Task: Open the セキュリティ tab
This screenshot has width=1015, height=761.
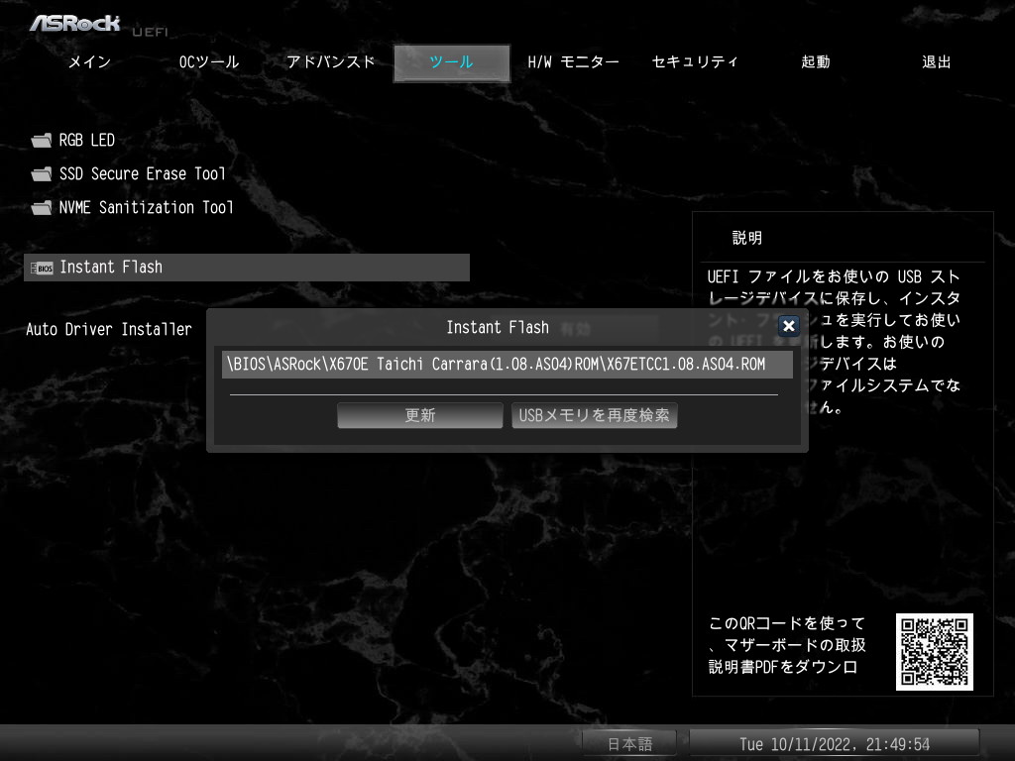Action: (x=695, y=62)
